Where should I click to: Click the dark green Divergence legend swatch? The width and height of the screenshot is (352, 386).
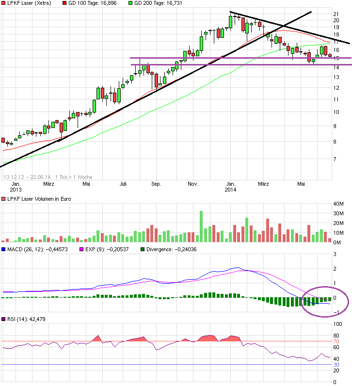pyautogui.click(x=142, y=249)
